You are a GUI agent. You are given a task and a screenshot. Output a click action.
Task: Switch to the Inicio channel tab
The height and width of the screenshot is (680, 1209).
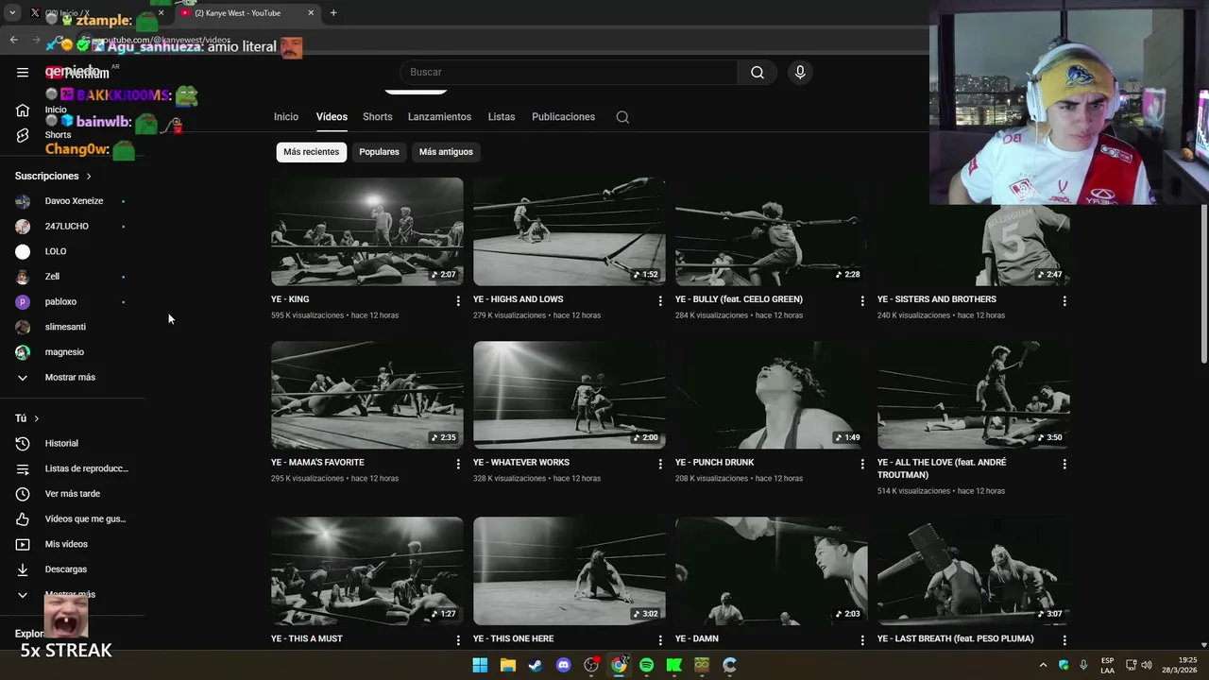(286, 117)
